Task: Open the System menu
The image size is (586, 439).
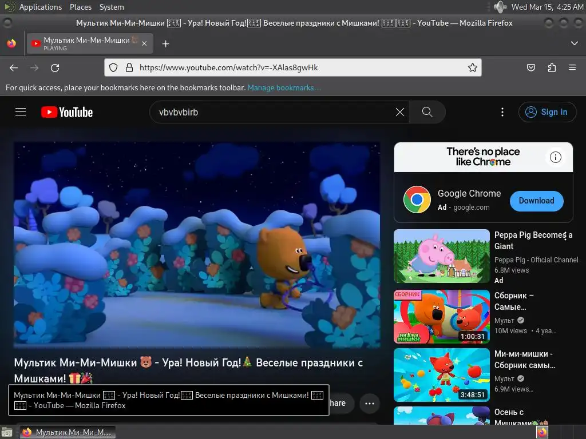Action: (x=112, y=7)
